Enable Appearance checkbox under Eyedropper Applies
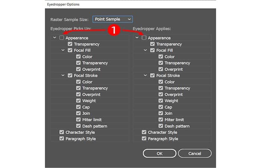This screenshot has width=261, height=168. click(x=144, y=38)
